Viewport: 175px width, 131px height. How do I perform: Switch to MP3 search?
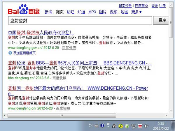92,12
